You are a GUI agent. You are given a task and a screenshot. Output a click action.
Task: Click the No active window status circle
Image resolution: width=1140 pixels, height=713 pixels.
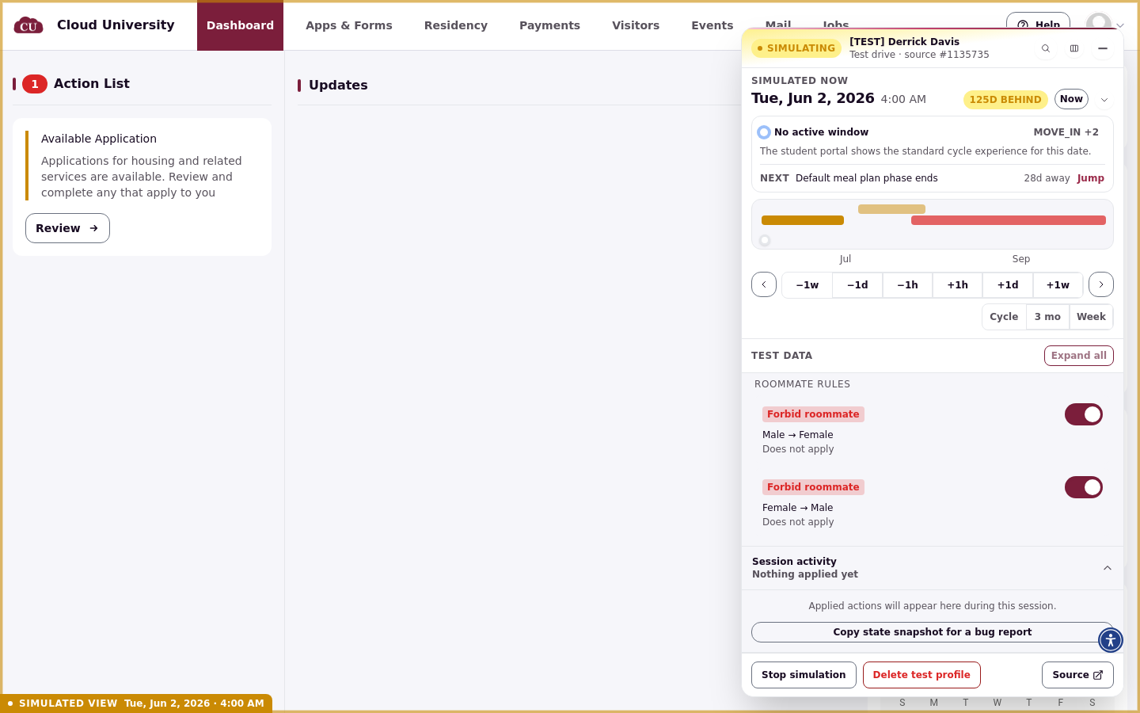764,132
